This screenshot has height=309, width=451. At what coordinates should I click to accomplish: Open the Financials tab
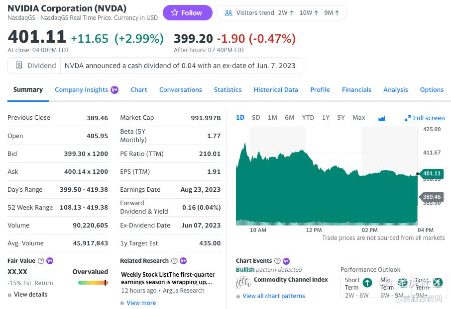[356, 90]
